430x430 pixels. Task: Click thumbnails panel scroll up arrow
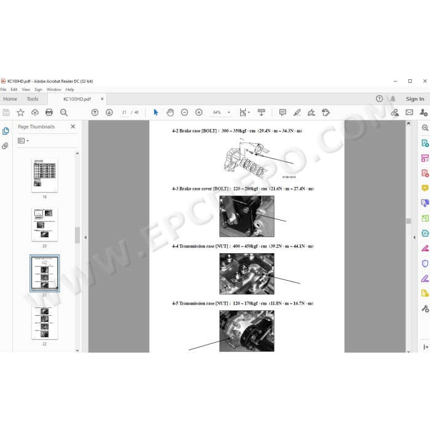click(77, 154)
